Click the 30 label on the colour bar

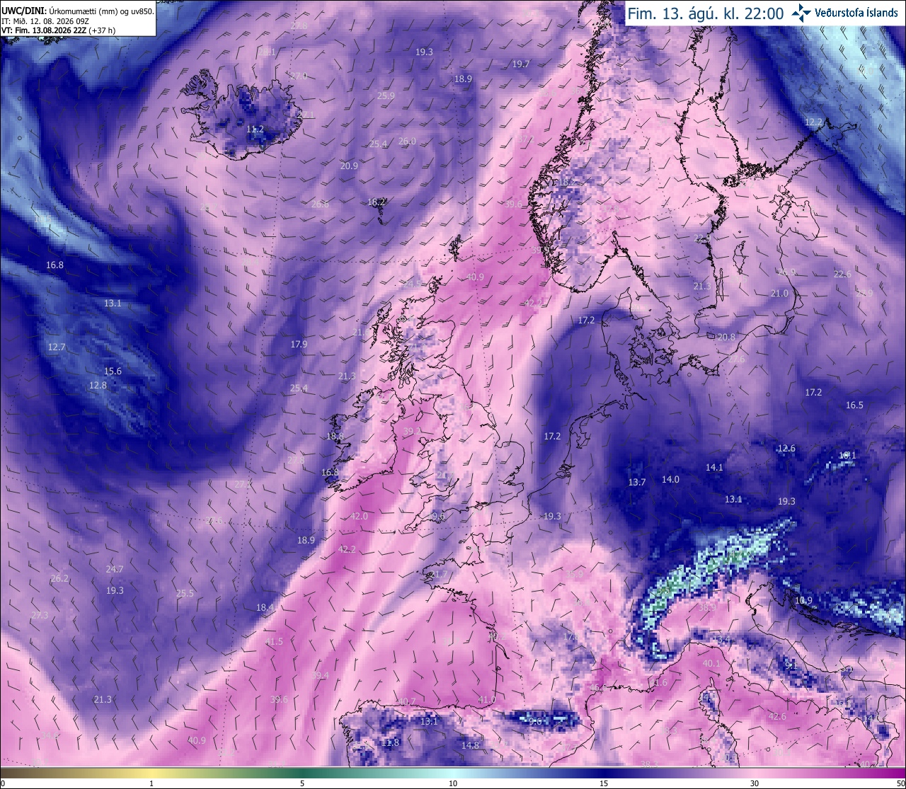point(755,783)
